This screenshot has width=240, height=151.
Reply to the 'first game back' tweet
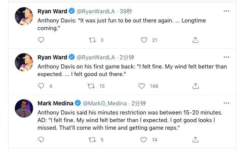[x=41, y=86]
